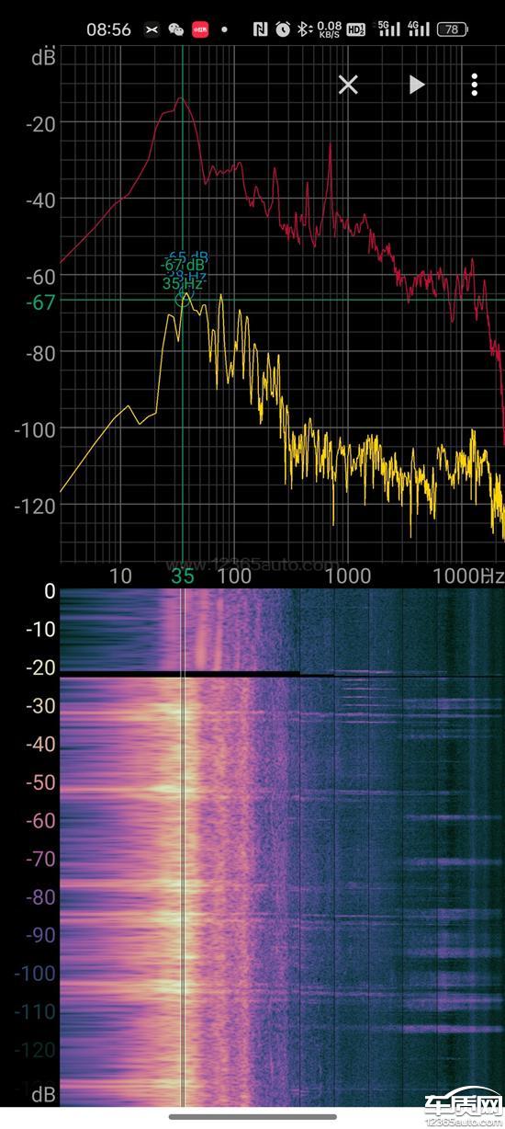Tap the -67 dB 35 Hz readout label

tap(184, 274)
